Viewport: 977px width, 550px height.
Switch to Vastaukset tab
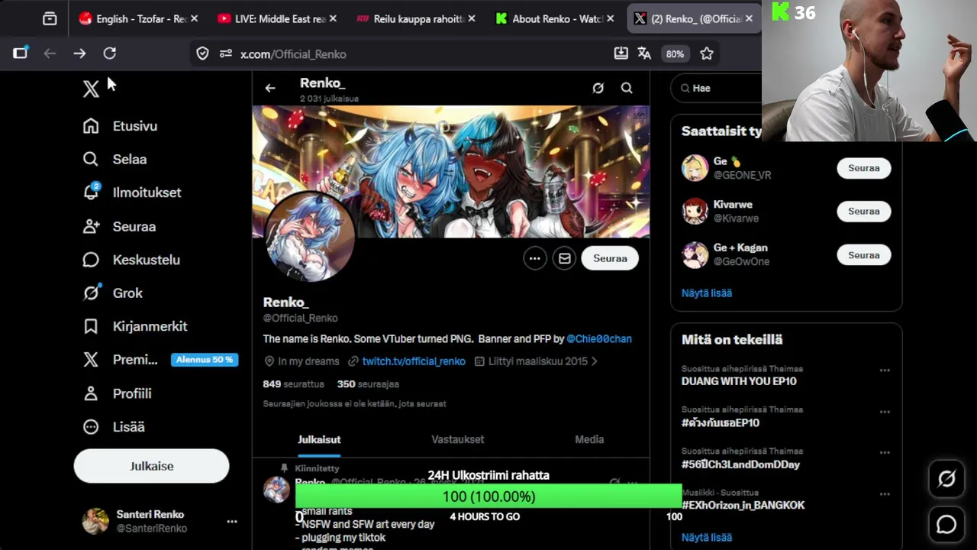click(458, 439)
